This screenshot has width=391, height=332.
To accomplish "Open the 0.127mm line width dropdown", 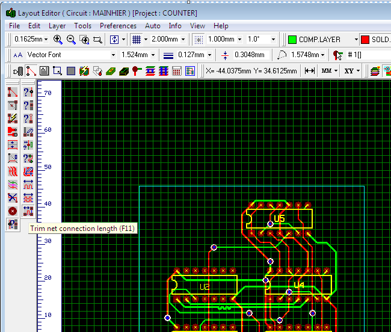I will [x=209, y=55].
